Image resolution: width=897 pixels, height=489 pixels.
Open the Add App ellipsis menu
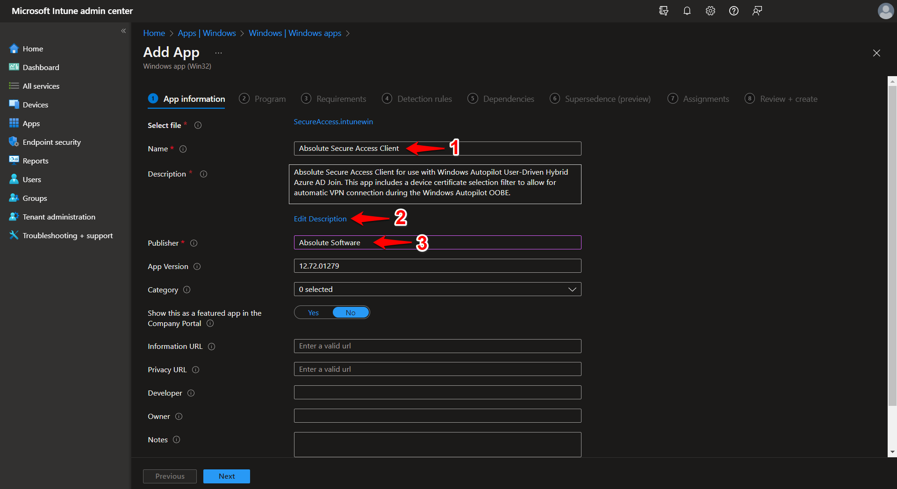(218, 52)
